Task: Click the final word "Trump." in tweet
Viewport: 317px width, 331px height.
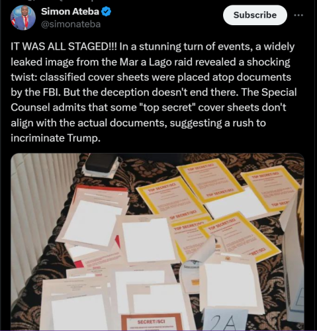Action: tap(84, 138)
